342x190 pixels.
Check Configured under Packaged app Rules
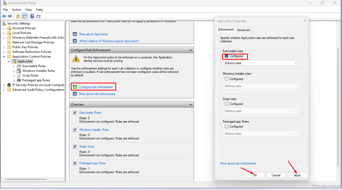pyautogui.click(x=226, y=126)
